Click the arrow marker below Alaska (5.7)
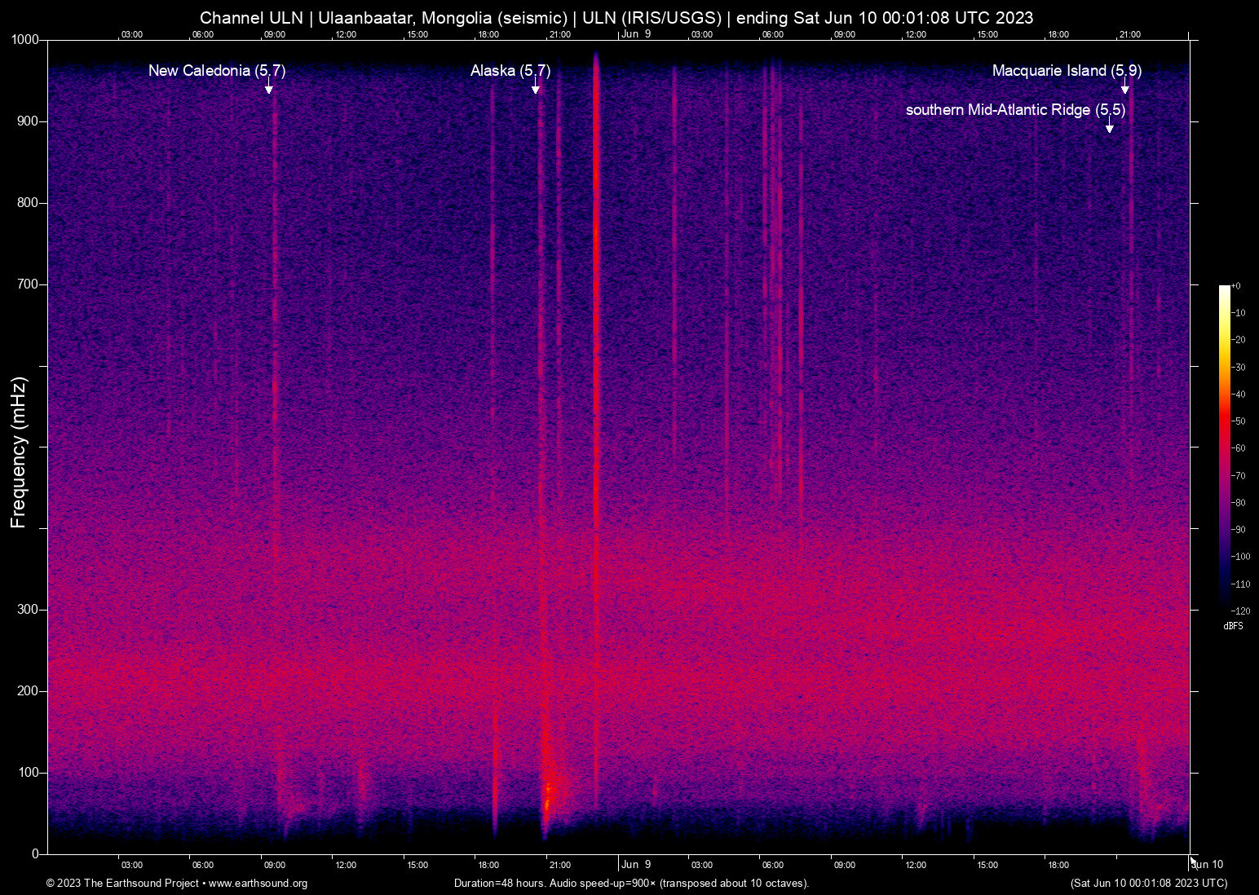Screen dimensions: 1259x895 tap(536, 88)
